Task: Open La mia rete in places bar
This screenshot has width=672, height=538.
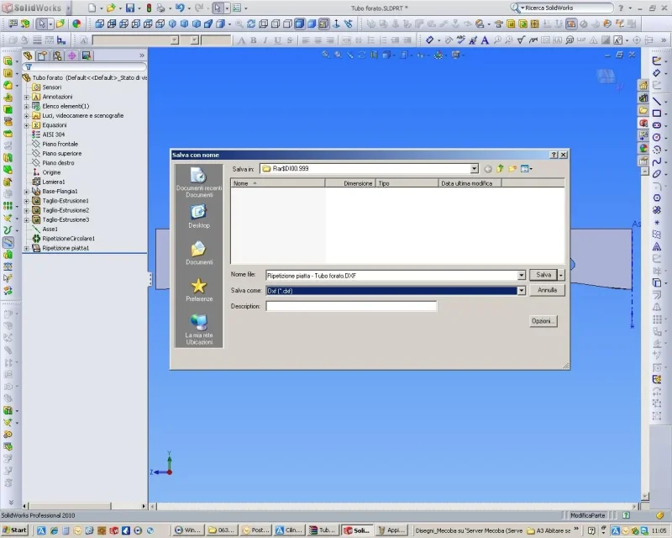Action: coord(199,329)
